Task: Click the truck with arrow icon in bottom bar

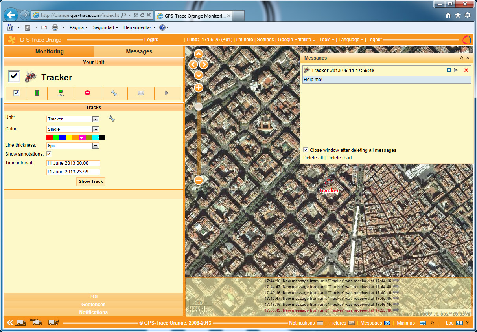Action: [x=53, y=323]
